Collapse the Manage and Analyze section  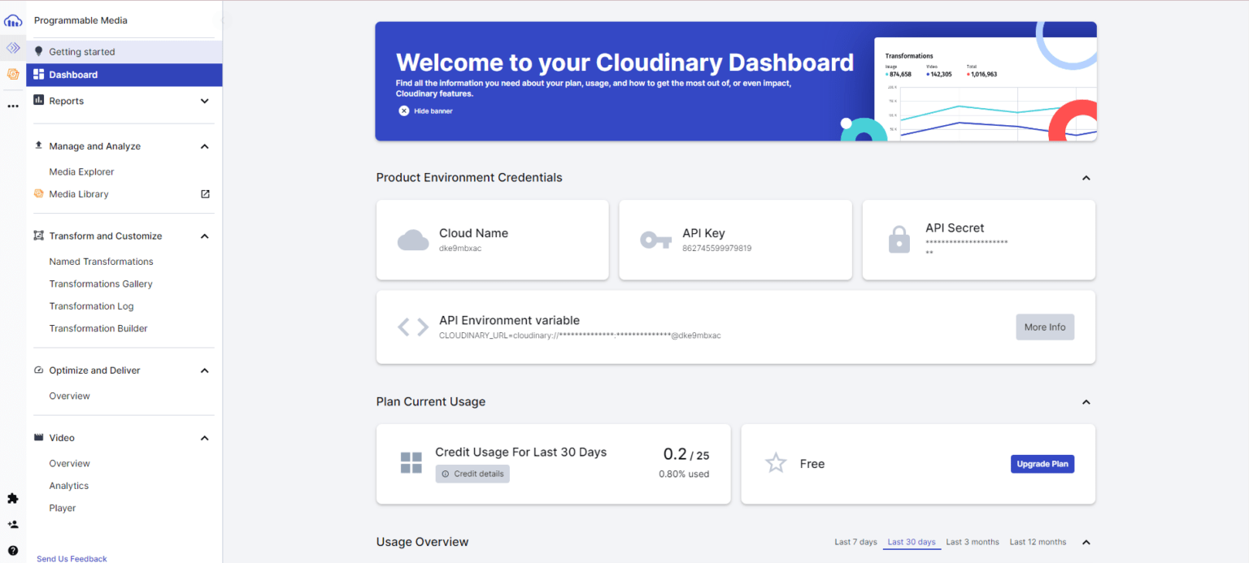pos(205,146)
